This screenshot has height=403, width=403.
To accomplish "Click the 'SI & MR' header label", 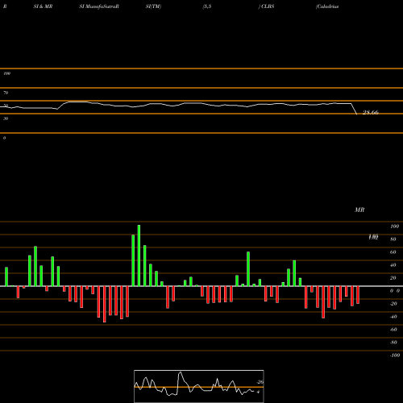I will pyautogui.click(x=43, y=6).
